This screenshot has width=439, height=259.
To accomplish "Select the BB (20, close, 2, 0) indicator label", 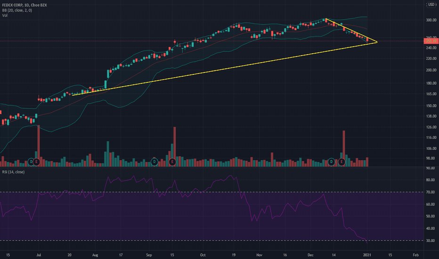I will [x=17, y=10].
